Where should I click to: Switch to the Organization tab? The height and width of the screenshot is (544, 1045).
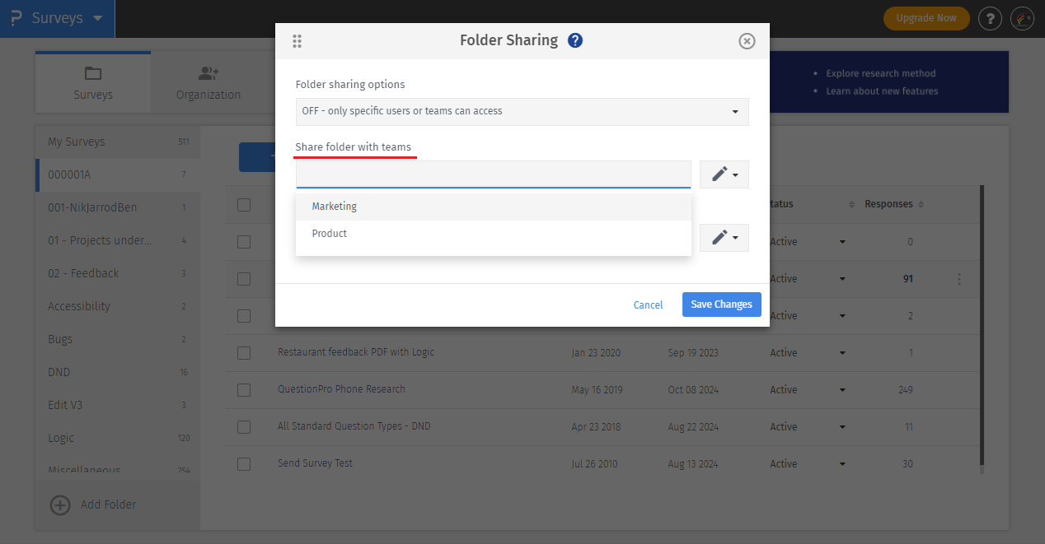208,82
